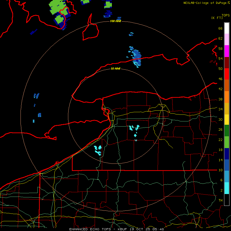
Task: Click the light green 22 legend swatch
Action: coord(227,142)
